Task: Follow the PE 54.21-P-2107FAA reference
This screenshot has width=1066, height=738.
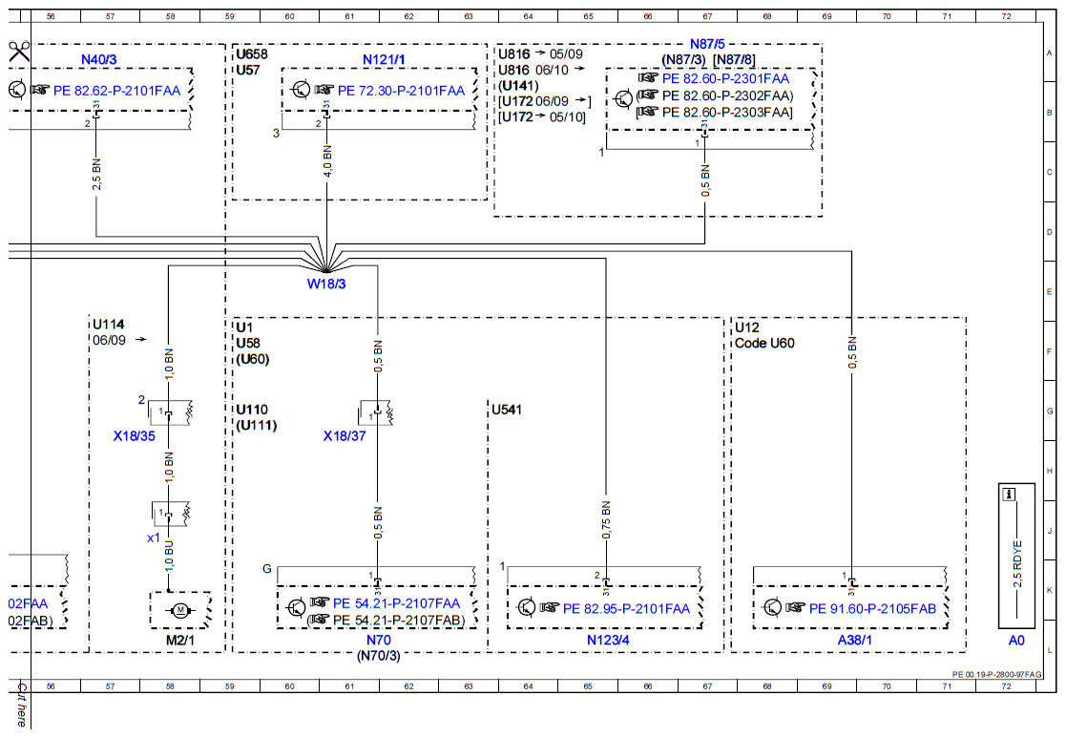Action: click(x=396, y=603)
